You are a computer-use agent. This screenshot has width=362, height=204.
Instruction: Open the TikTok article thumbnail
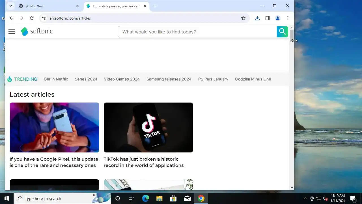pos(148,127)
